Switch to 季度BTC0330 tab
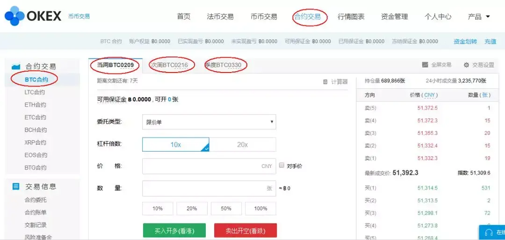Image resolution: width=505 pixels, height=240 pixels. (223, 65)
